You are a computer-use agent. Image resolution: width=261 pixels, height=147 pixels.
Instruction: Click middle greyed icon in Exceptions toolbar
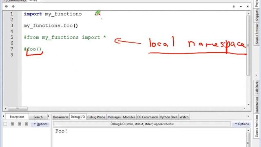(20, 124)
